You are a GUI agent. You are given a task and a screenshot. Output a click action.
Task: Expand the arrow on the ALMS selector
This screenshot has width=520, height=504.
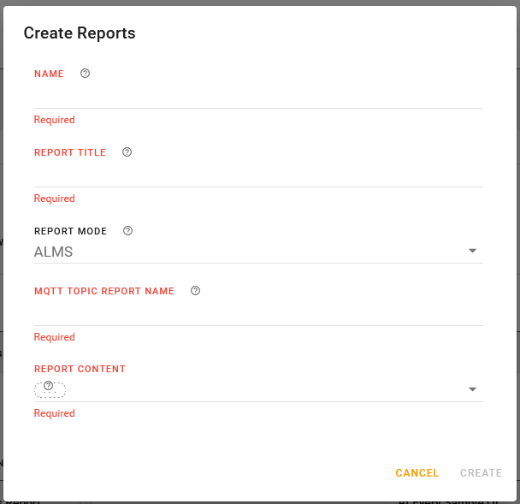[x=472, y=252]
